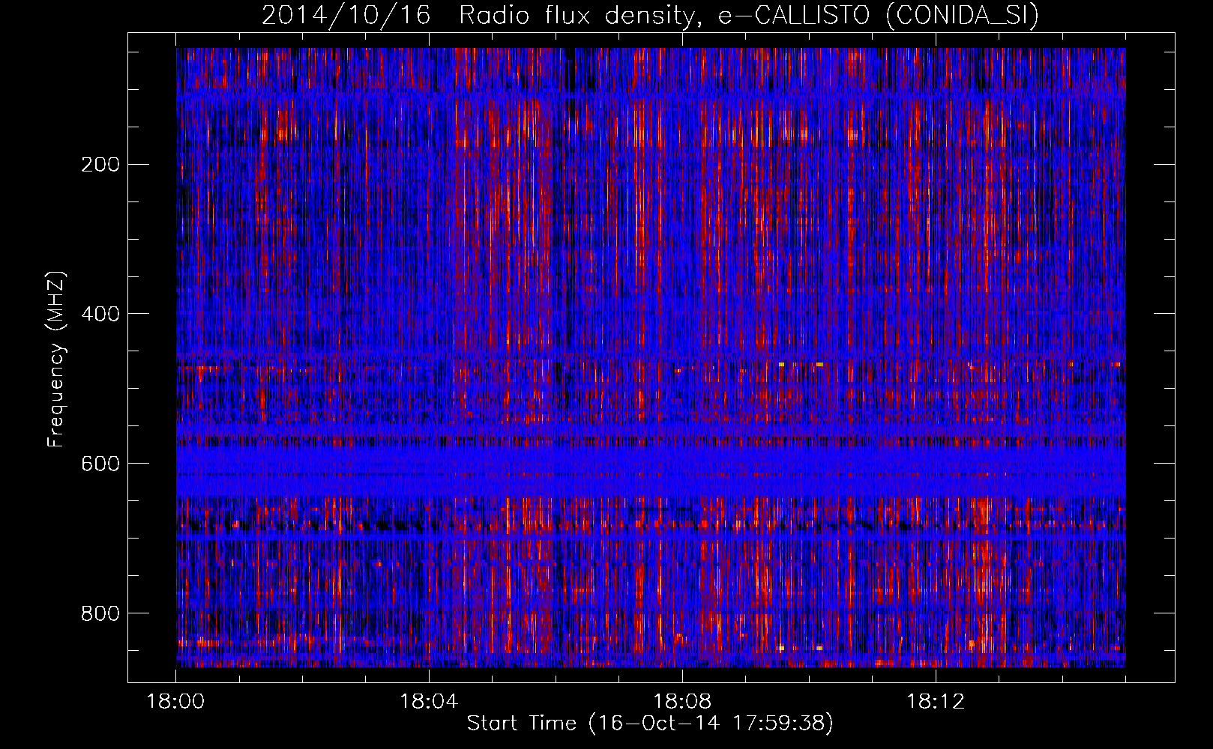Click the "800" frequency tick label

tap(100, 613)
